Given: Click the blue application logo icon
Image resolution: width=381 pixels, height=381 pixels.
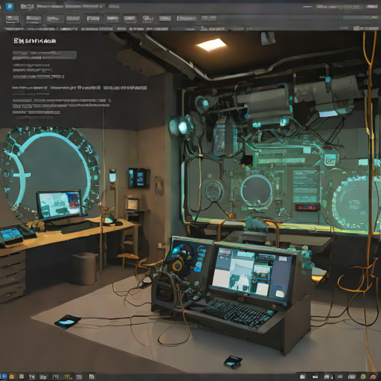Looking at the screenshot, I should pyautogui.click(x=10, y=7).
